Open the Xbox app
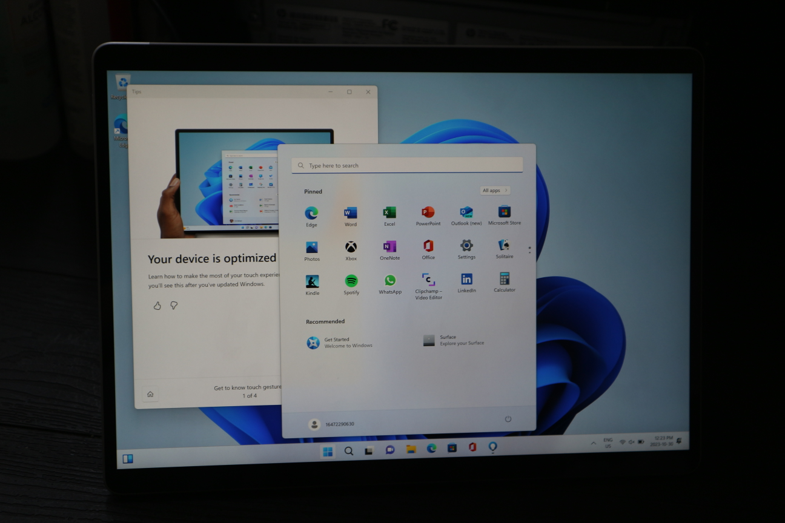 click(x=351, y=250)
